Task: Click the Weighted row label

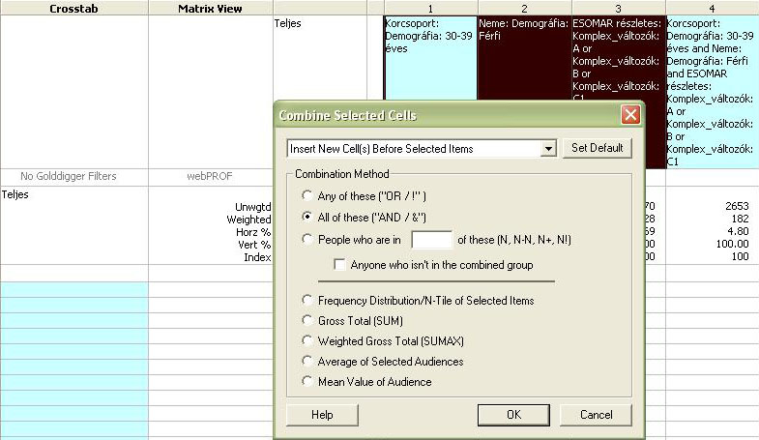Action: 248,220
